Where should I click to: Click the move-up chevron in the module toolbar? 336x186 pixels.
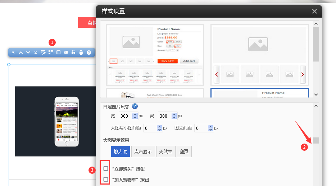(21, 53)
